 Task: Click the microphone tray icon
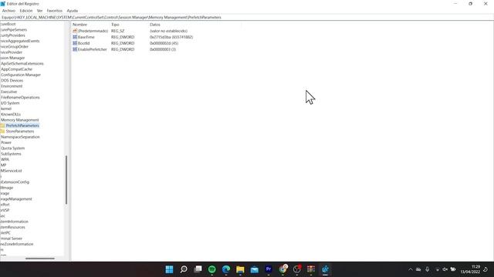427,269
